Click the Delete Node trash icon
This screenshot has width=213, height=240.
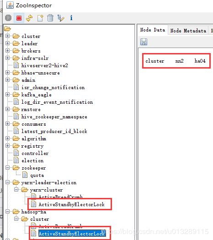50,18
